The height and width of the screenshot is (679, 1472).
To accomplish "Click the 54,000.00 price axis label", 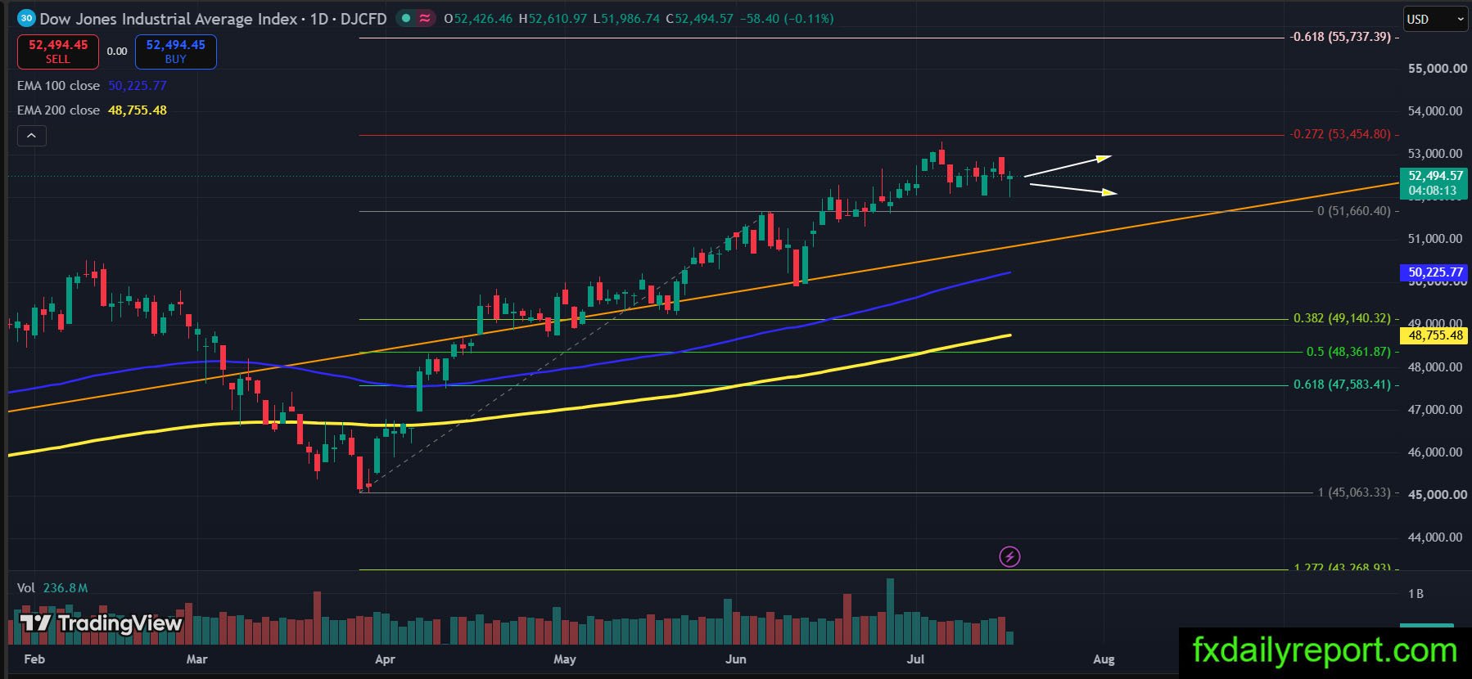I will [1437, 111].
